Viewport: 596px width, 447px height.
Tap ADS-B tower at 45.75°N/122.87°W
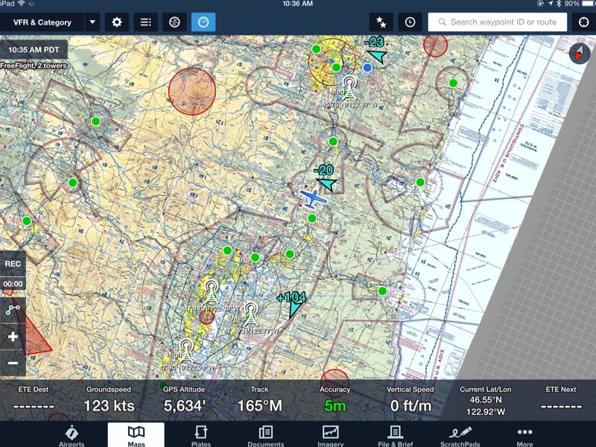349,86
